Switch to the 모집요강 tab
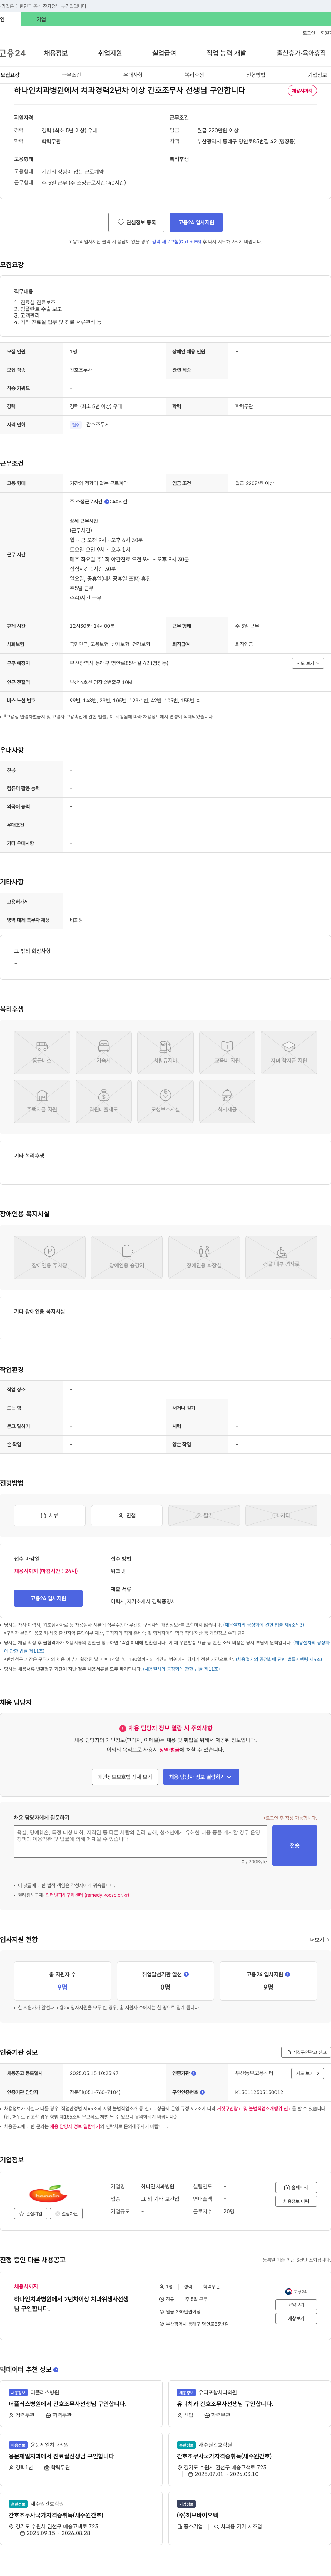The image size is (331, 2576). tap(10, 75)
